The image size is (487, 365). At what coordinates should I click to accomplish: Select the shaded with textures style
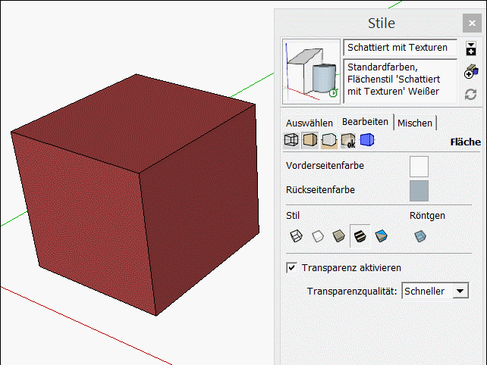360,236
